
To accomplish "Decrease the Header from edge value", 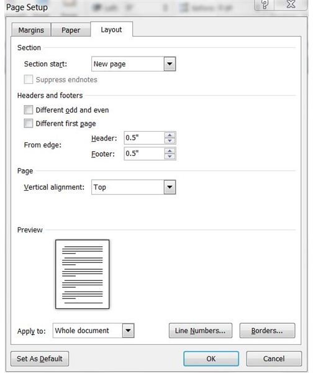I will (x=170, y=140).
